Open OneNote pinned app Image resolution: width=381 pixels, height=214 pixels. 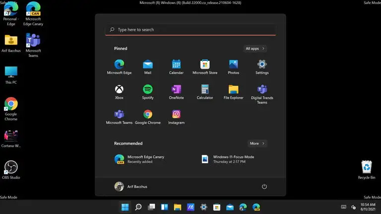point(176,92)
